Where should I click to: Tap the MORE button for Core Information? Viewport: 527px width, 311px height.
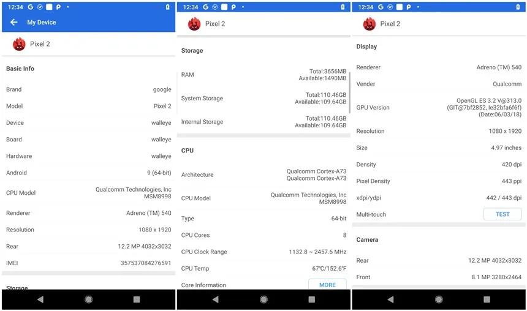pos(327,285)
